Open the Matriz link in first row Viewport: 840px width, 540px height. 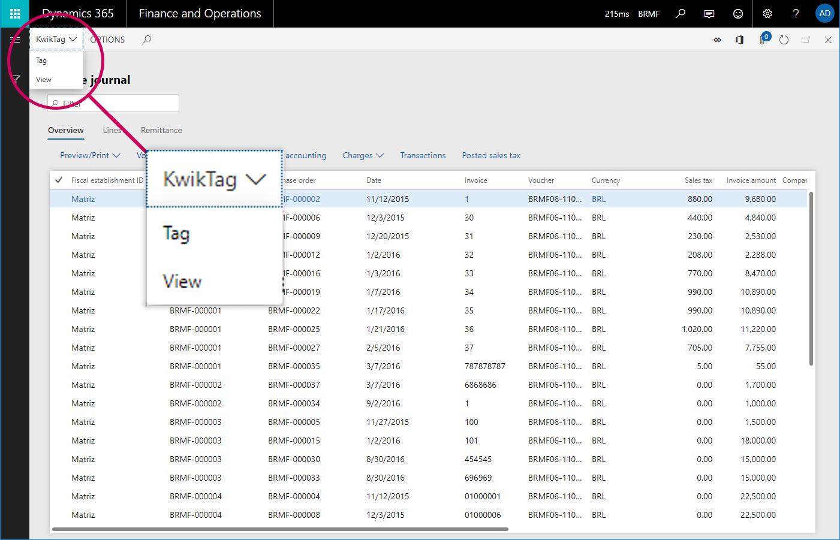click(83, 199)
